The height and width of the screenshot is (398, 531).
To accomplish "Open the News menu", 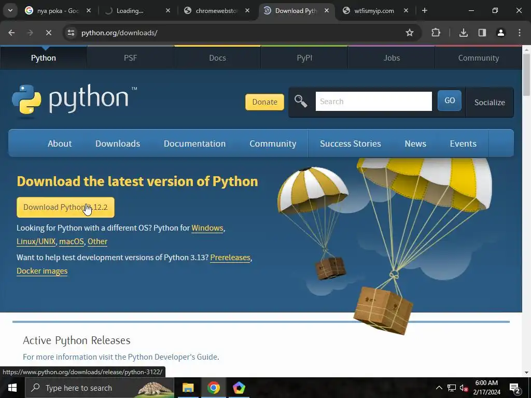I will (415, 144).
